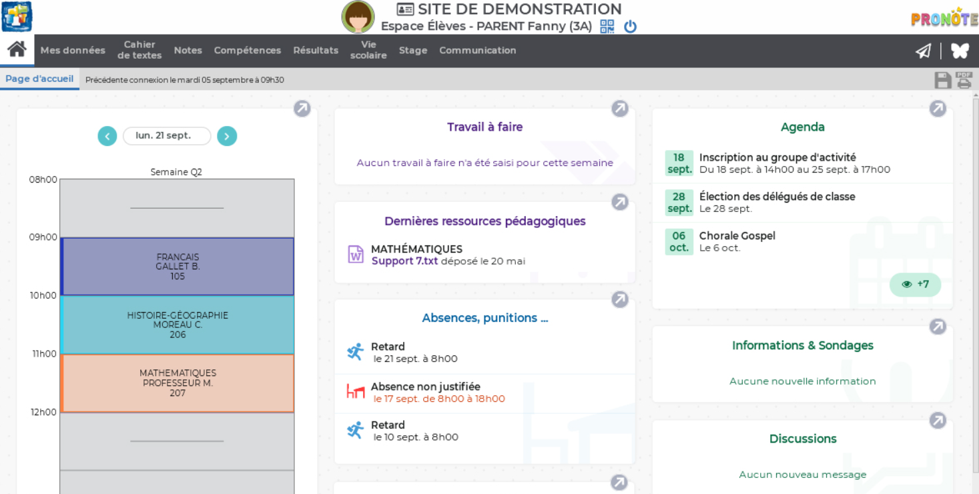The image size is (979, 494).
Task: Open the QR code icon beside PARENT Fanny
Action: click(606, 27)
